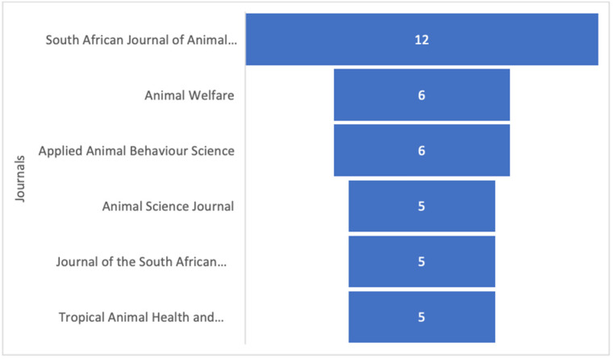The height and width of the screenshot is (359, 613).
Task: Click data label 5 on Animal Science Journal bar
Action: [x=421, y=206]
